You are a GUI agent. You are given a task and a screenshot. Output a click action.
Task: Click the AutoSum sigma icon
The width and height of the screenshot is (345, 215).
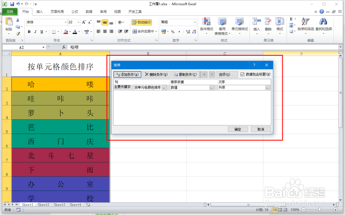291,19
